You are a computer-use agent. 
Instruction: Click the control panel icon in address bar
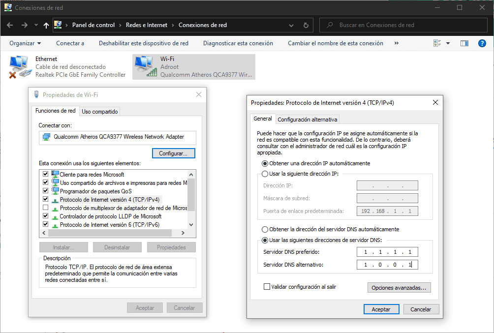(x=58, y=25)
